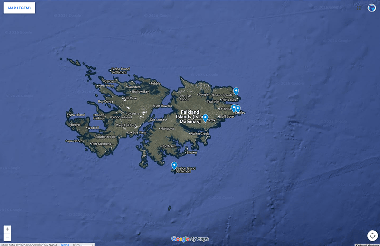Click the zoom out minus button
This screenshot has width=380, height=246.
pyautogui.click(x=8, y=237)
